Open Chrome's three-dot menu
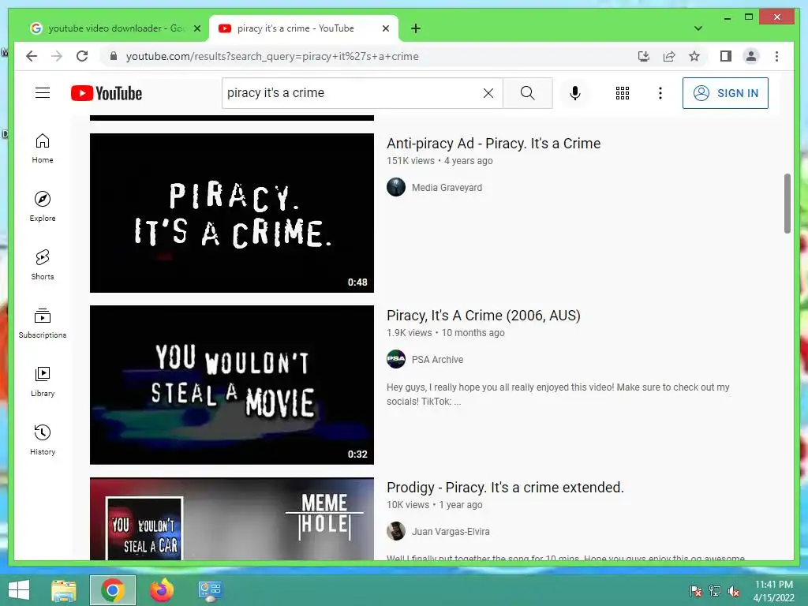This screenshot has height=606, width=808. tap(776, 56)
